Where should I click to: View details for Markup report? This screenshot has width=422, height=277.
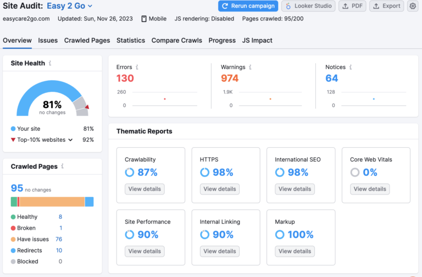coord(295,251)
